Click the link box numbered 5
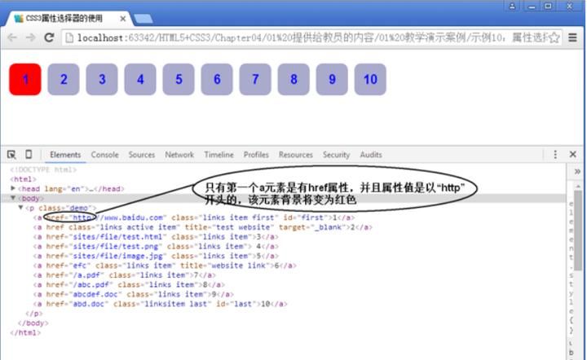 (x=179, y=79)
